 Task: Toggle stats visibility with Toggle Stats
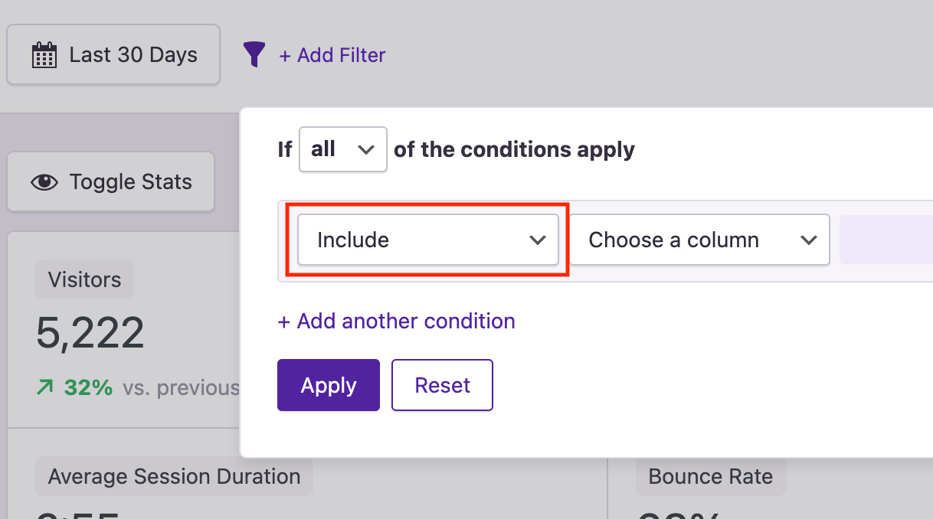point(110,181)
